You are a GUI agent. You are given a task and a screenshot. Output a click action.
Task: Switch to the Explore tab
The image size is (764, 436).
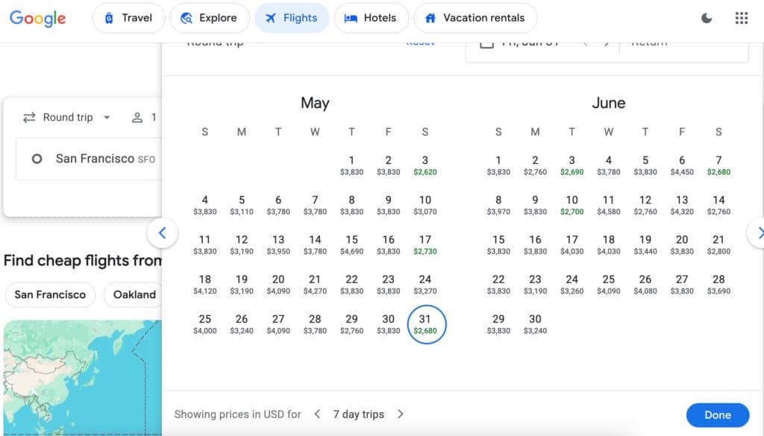(x=209, y=19)
